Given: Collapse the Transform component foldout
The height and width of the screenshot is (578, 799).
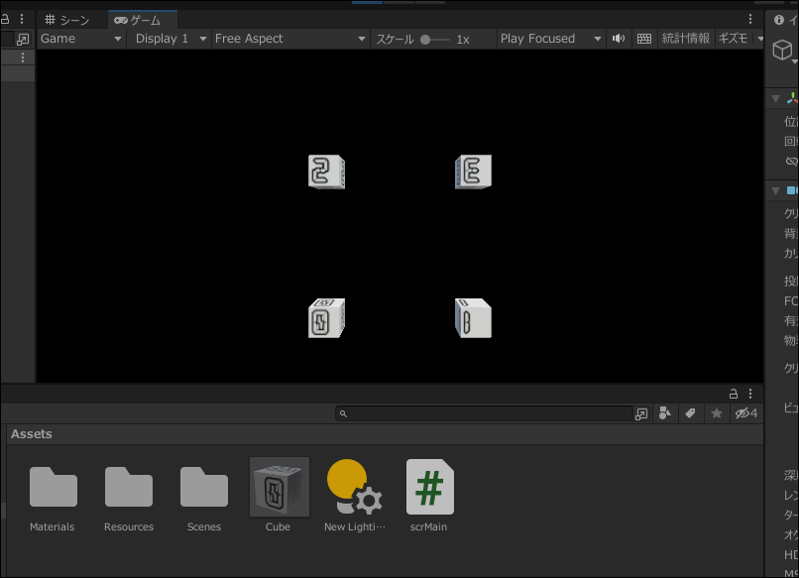Looking at the screenshot, I should [775, 99].
